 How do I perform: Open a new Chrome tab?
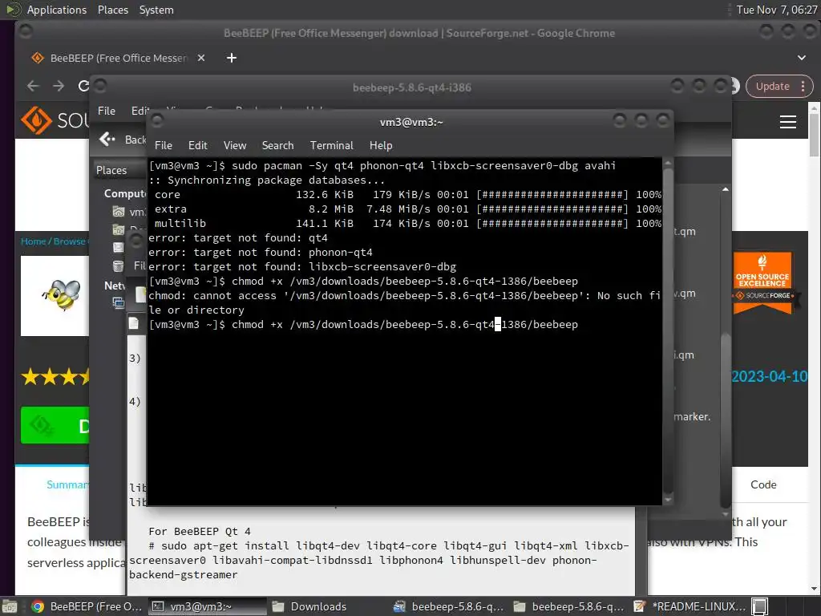(232, 58)
